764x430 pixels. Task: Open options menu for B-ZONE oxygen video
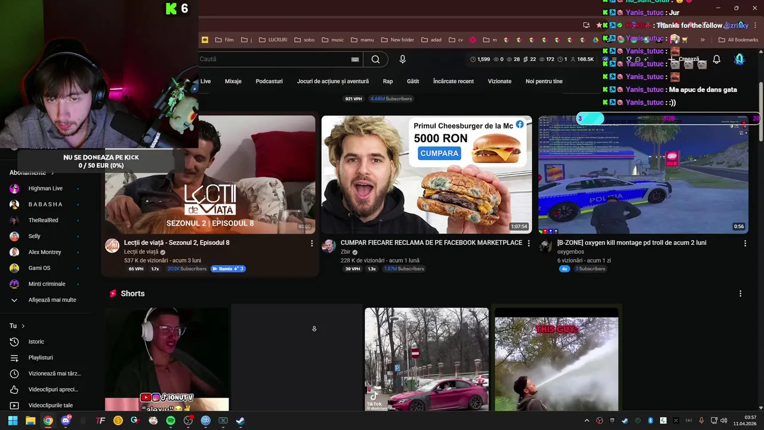745,243
